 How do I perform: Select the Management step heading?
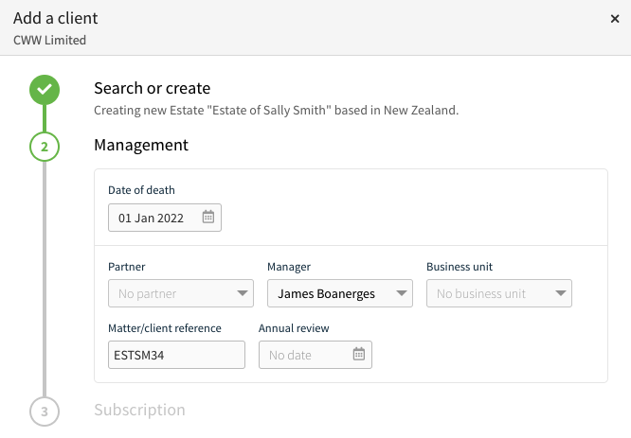click(141, 145)
